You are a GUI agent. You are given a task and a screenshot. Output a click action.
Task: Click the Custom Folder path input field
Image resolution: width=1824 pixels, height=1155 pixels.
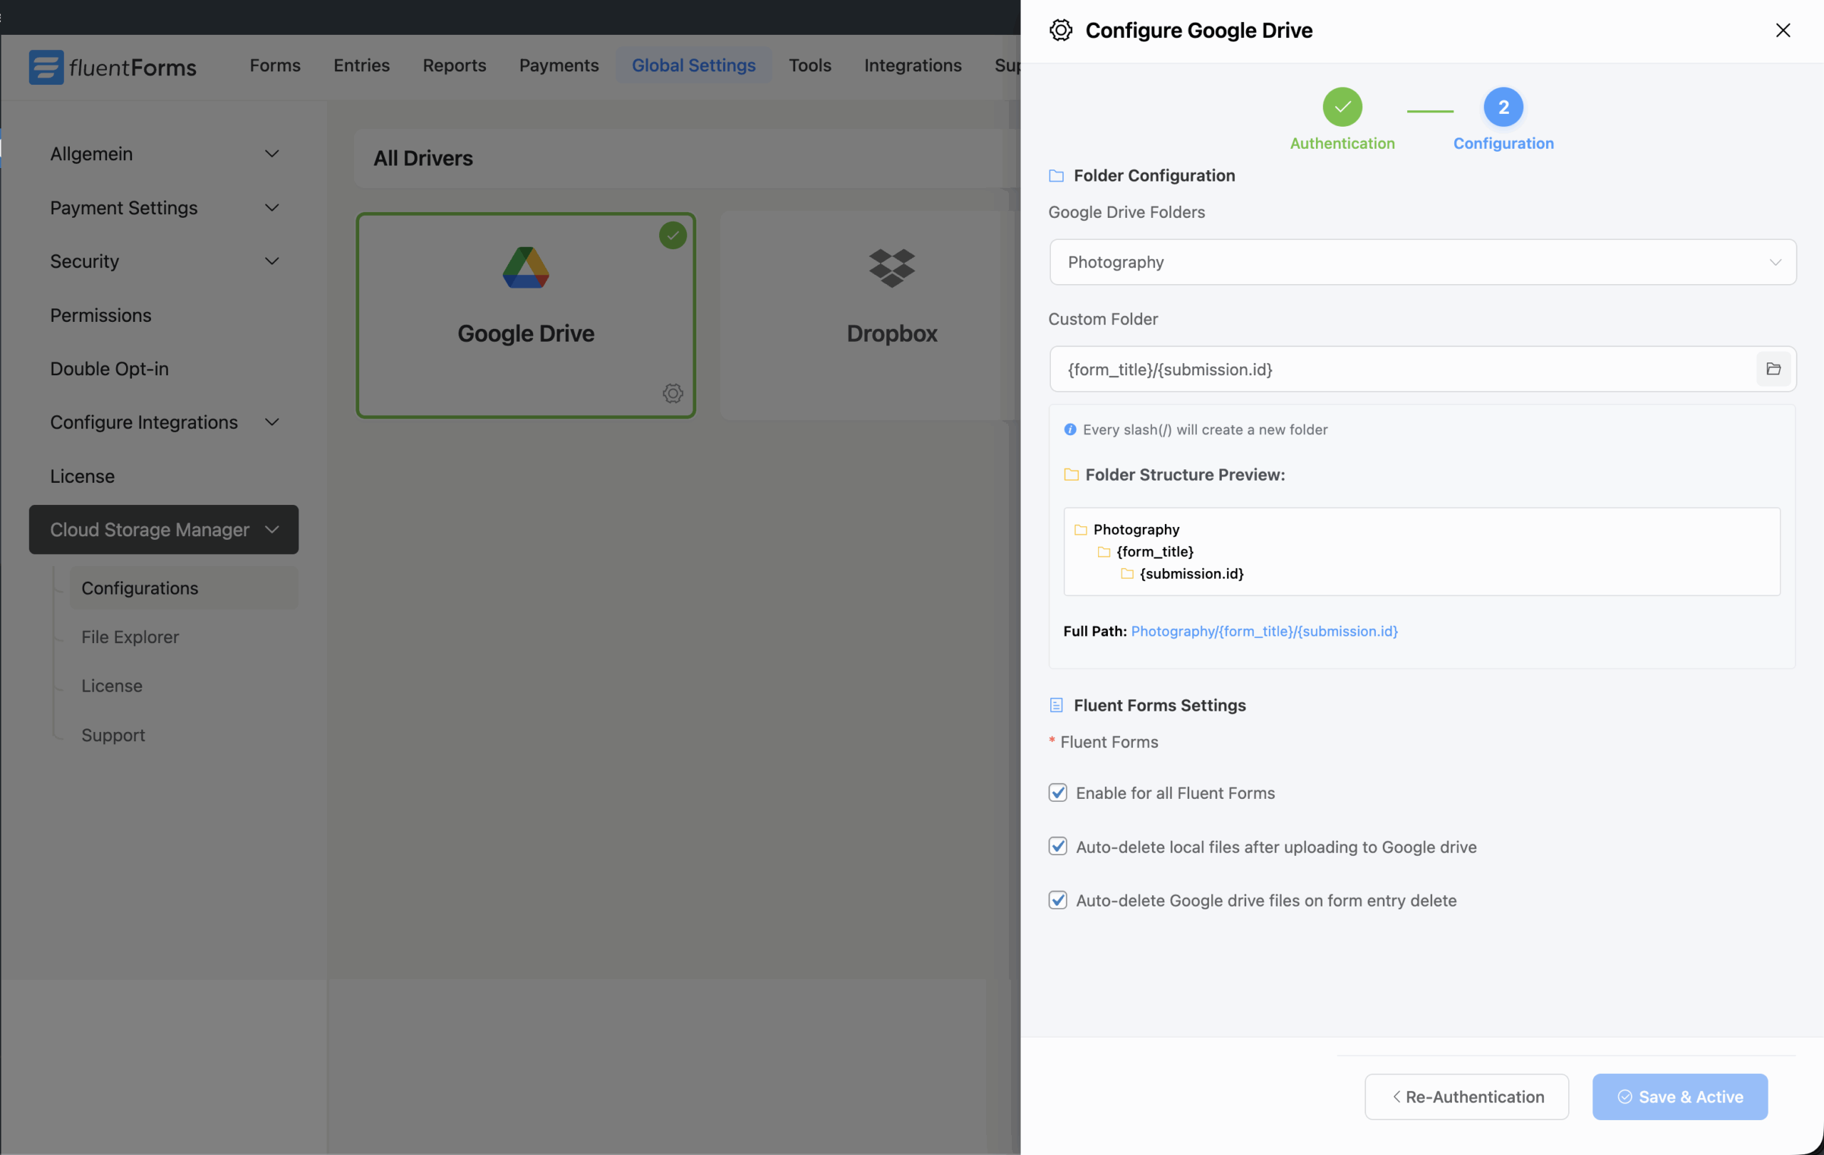tap(1401, 369)
